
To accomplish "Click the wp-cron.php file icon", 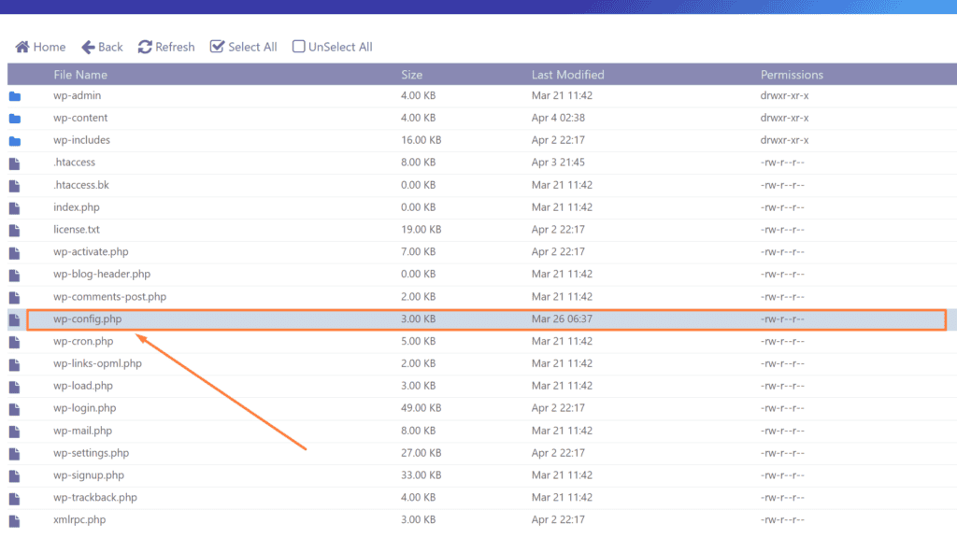I will pyautogui.click(x=15, y=342).
